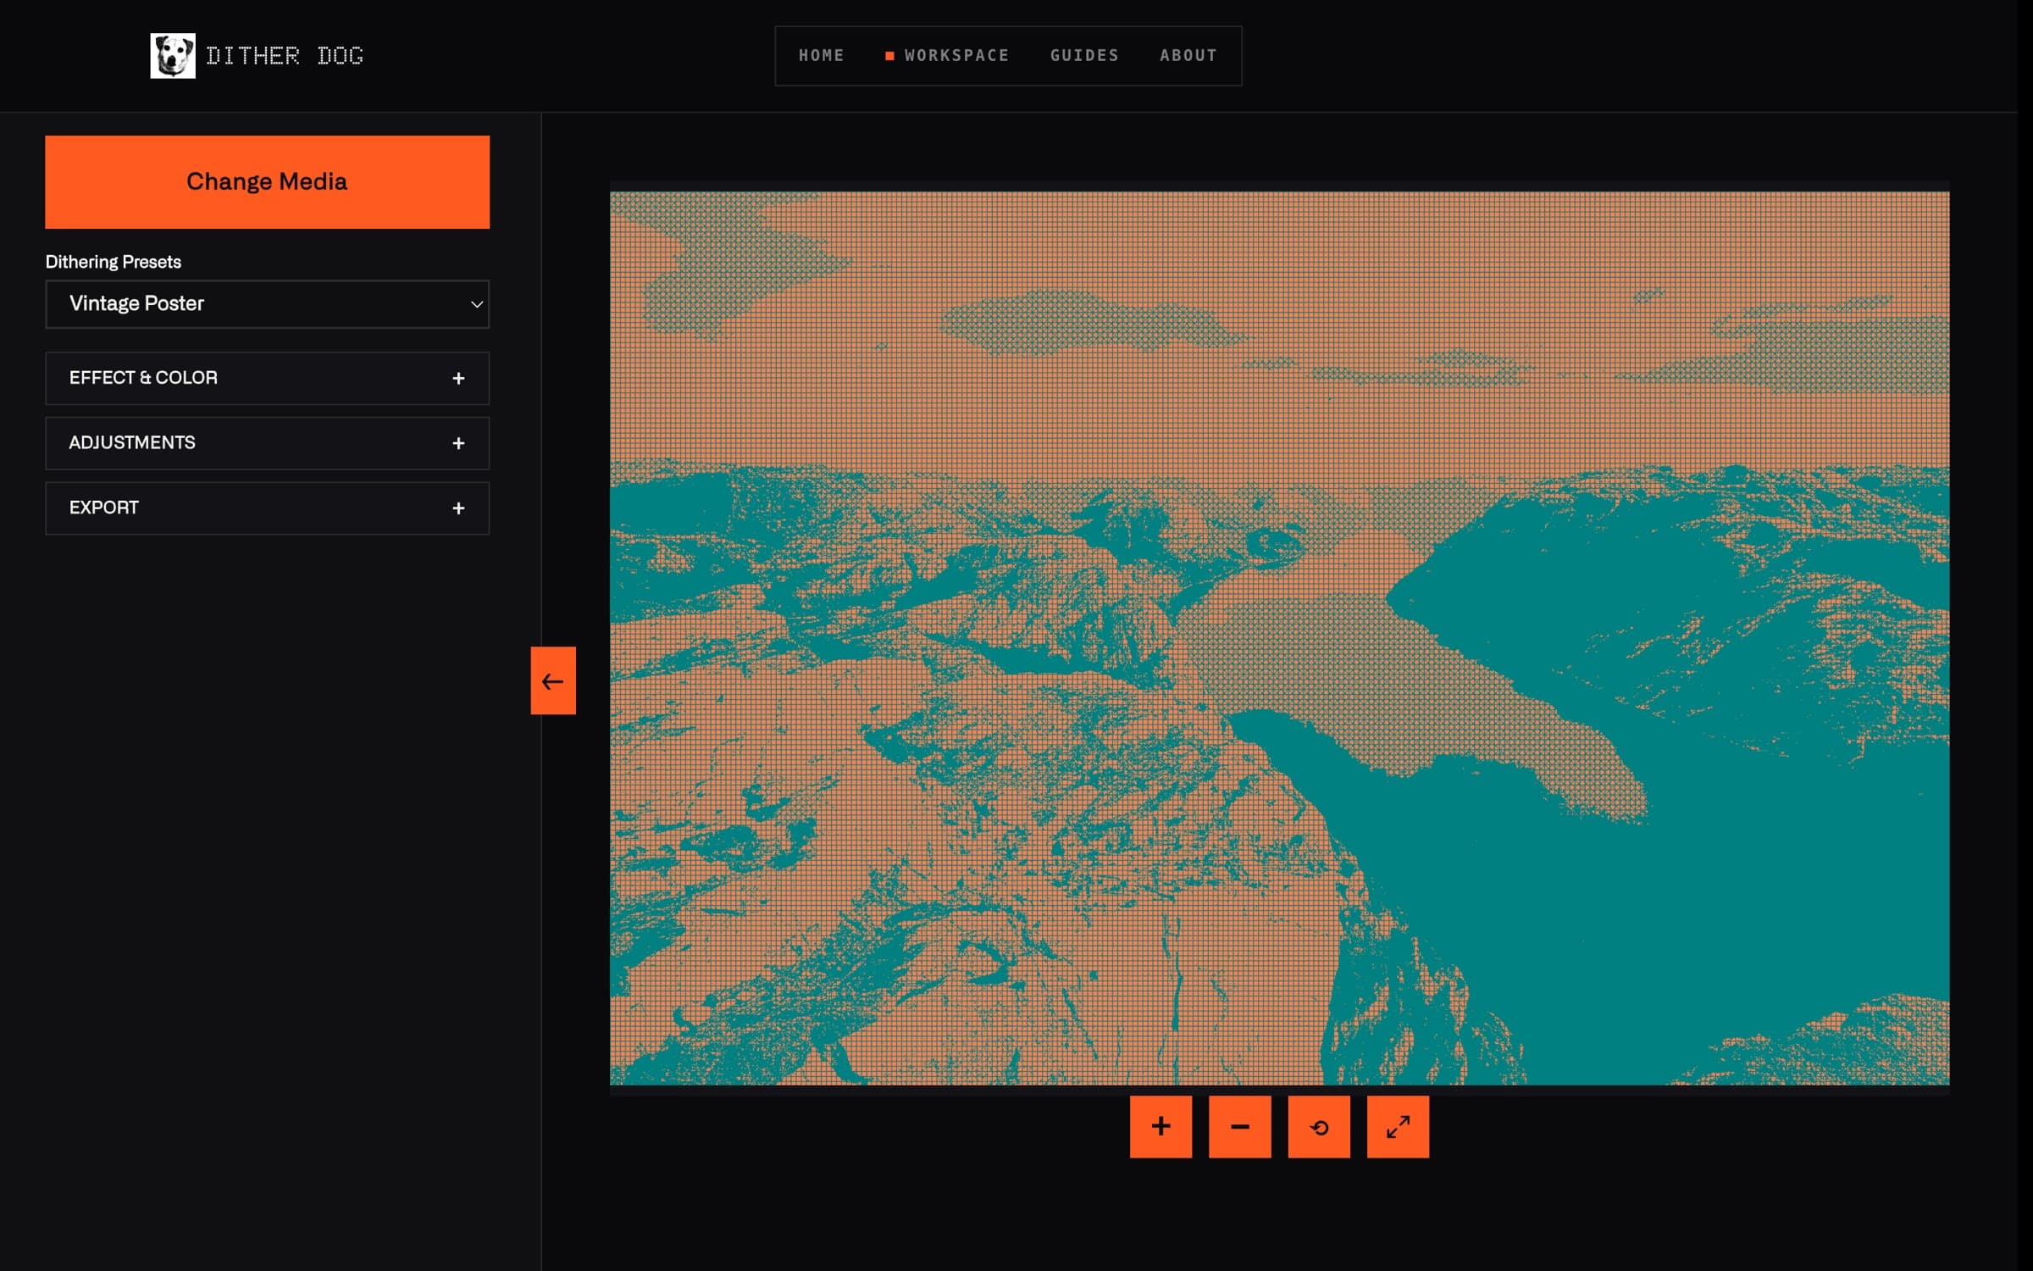2033x1271 pixels.
Task: Collapse sidebar with the left arrow button
Action: click(553, 680)
